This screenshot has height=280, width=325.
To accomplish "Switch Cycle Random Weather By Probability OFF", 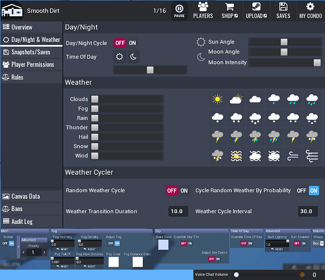I will [x=302, y=190].
